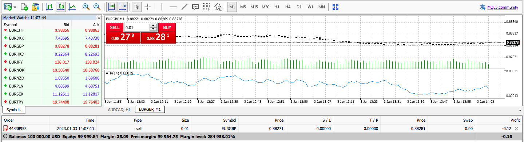Select the crosshair tool
Image resolution: width=524 pixels, height=142 pixels.
[x=147, y=7]
